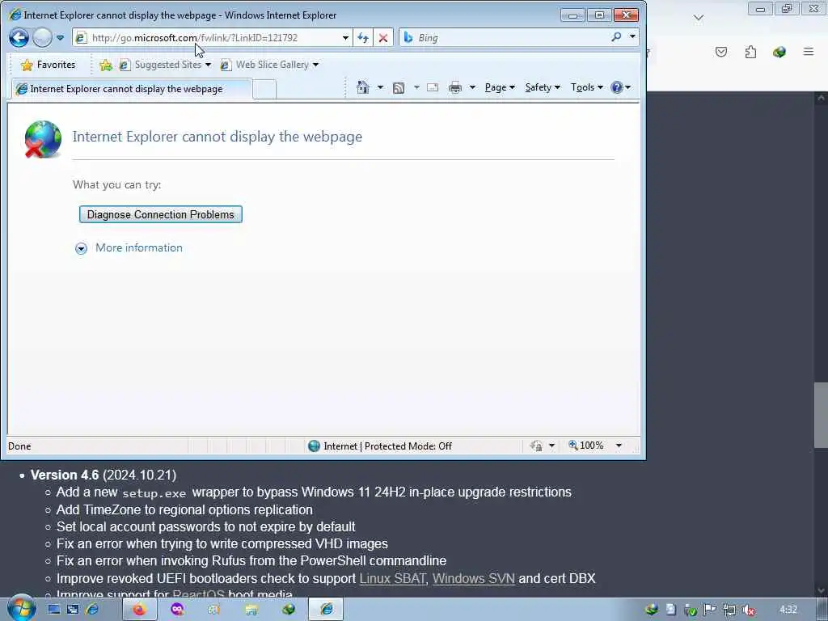Open Firefox Extensions puzzle icon
This screenshot has height=621, width=828.
750,52
